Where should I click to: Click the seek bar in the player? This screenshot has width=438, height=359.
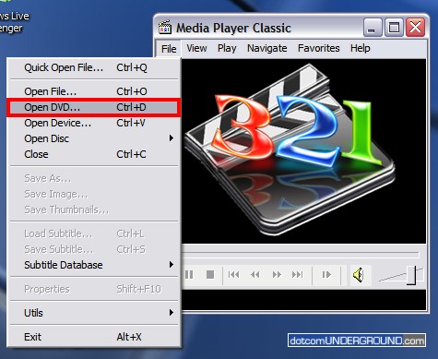click(301, 255)
